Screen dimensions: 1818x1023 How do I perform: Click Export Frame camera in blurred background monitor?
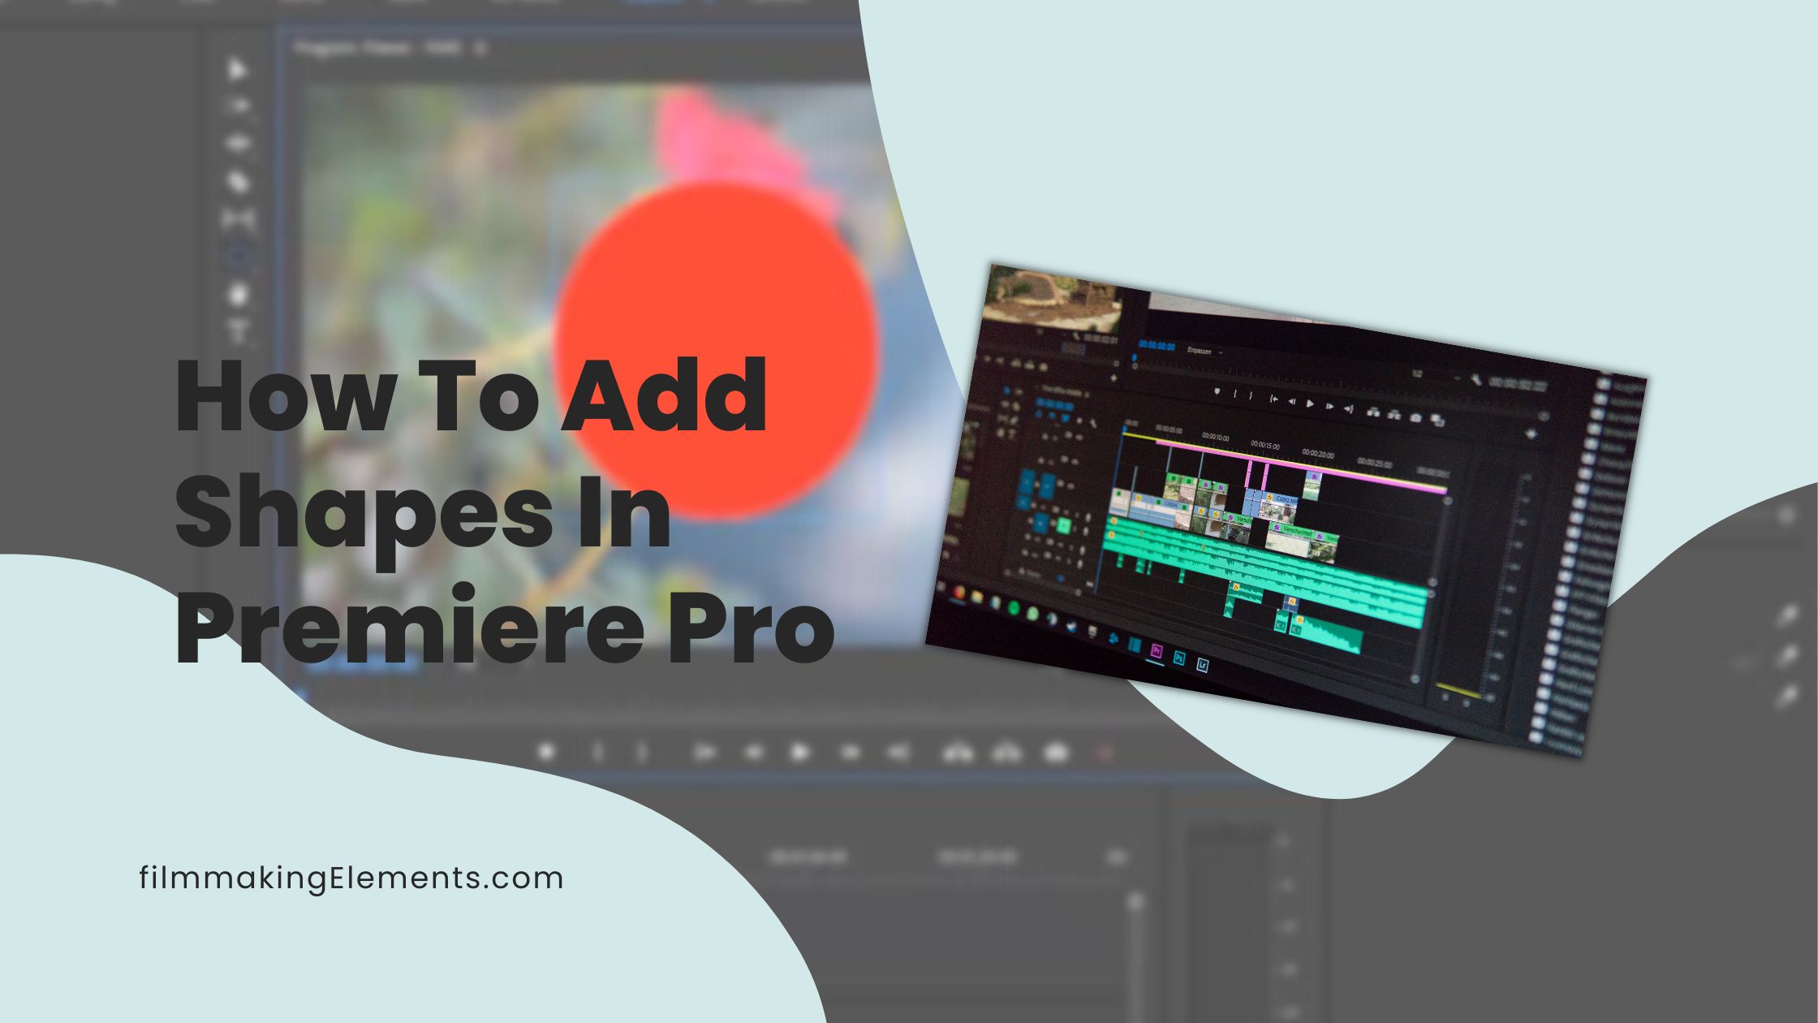tap(1055, 753)
